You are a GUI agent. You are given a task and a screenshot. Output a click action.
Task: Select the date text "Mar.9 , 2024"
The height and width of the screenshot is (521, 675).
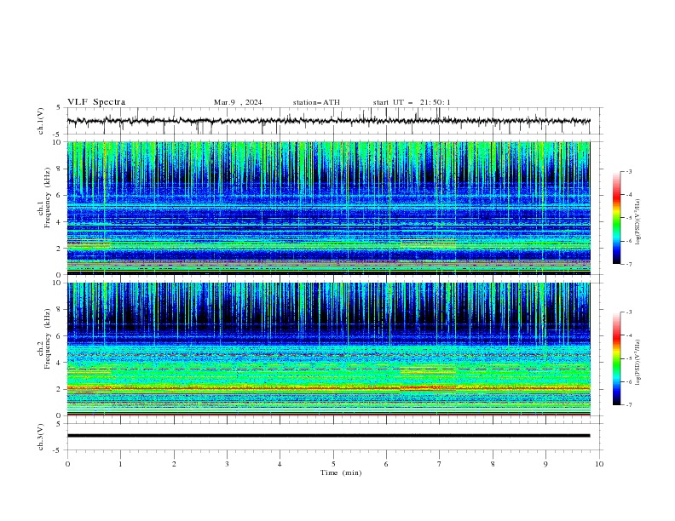tap(238, 102)
